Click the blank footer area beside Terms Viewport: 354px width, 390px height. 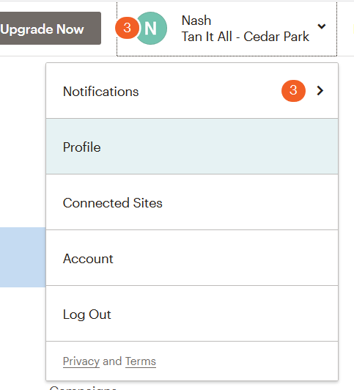247,361
